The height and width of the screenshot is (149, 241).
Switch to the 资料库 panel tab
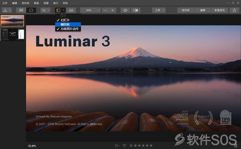[x=186, y=10]
